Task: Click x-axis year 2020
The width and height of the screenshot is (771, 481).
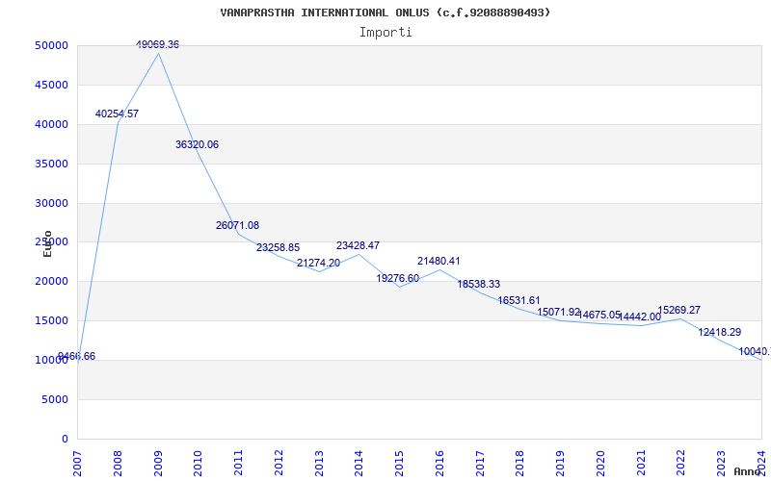Action: coord(600,464)
